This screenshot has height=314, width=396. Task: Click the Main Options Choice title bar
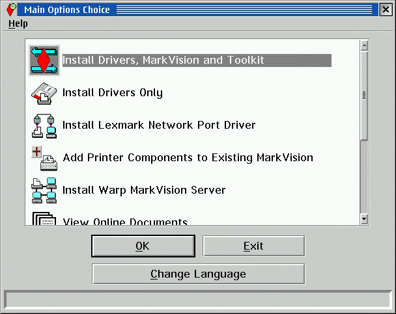[198, 10]
